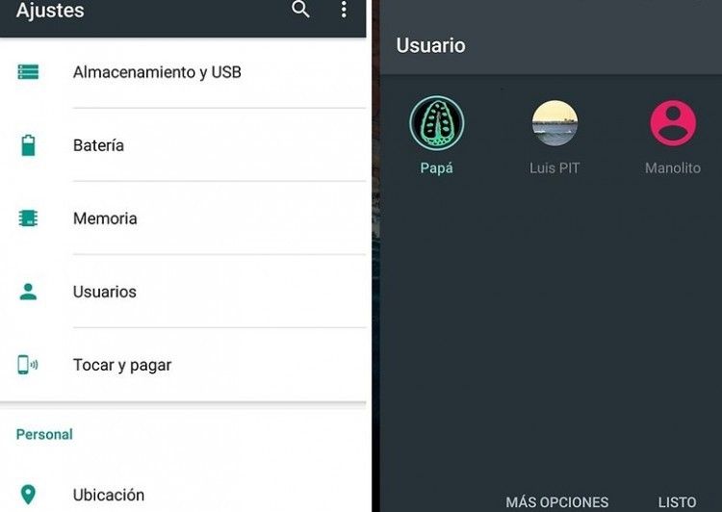Tap the person icon beside Usuarios
The height and width of the screenshot is (512, 722).
pos(28,292)
